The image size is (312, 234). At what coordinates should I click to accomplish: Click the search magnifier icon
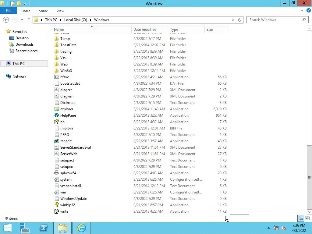point(304,20)
